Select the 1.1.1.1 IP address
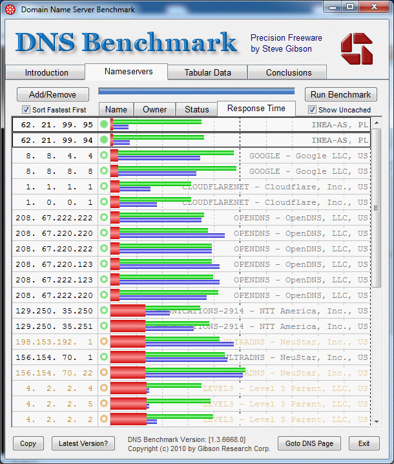The image size is (394, 464). pyautogui.click(x=59, y=187)
